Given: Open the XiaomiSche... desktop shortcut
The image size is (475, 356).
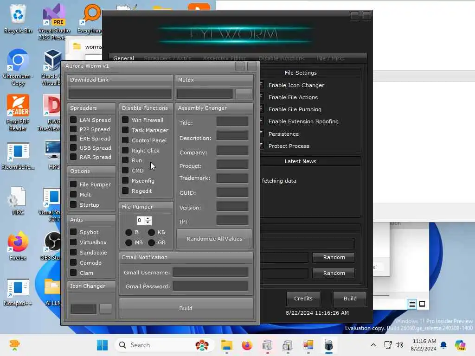Looking at the screenshot, I should pos(18,156).
